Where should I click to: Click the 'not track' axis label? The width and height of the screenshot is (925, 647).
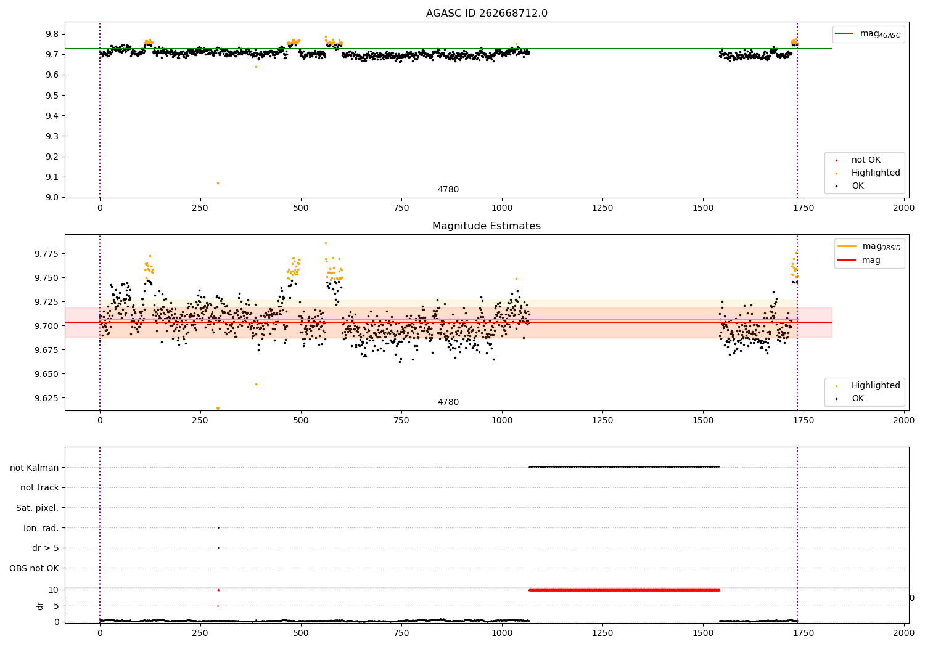[39, 488]
